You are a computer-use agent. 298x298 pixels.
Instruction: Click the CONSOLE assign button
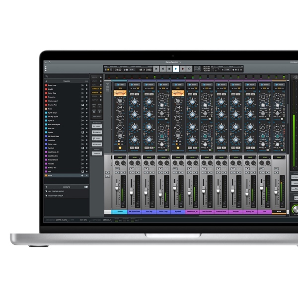coord(97,153)
